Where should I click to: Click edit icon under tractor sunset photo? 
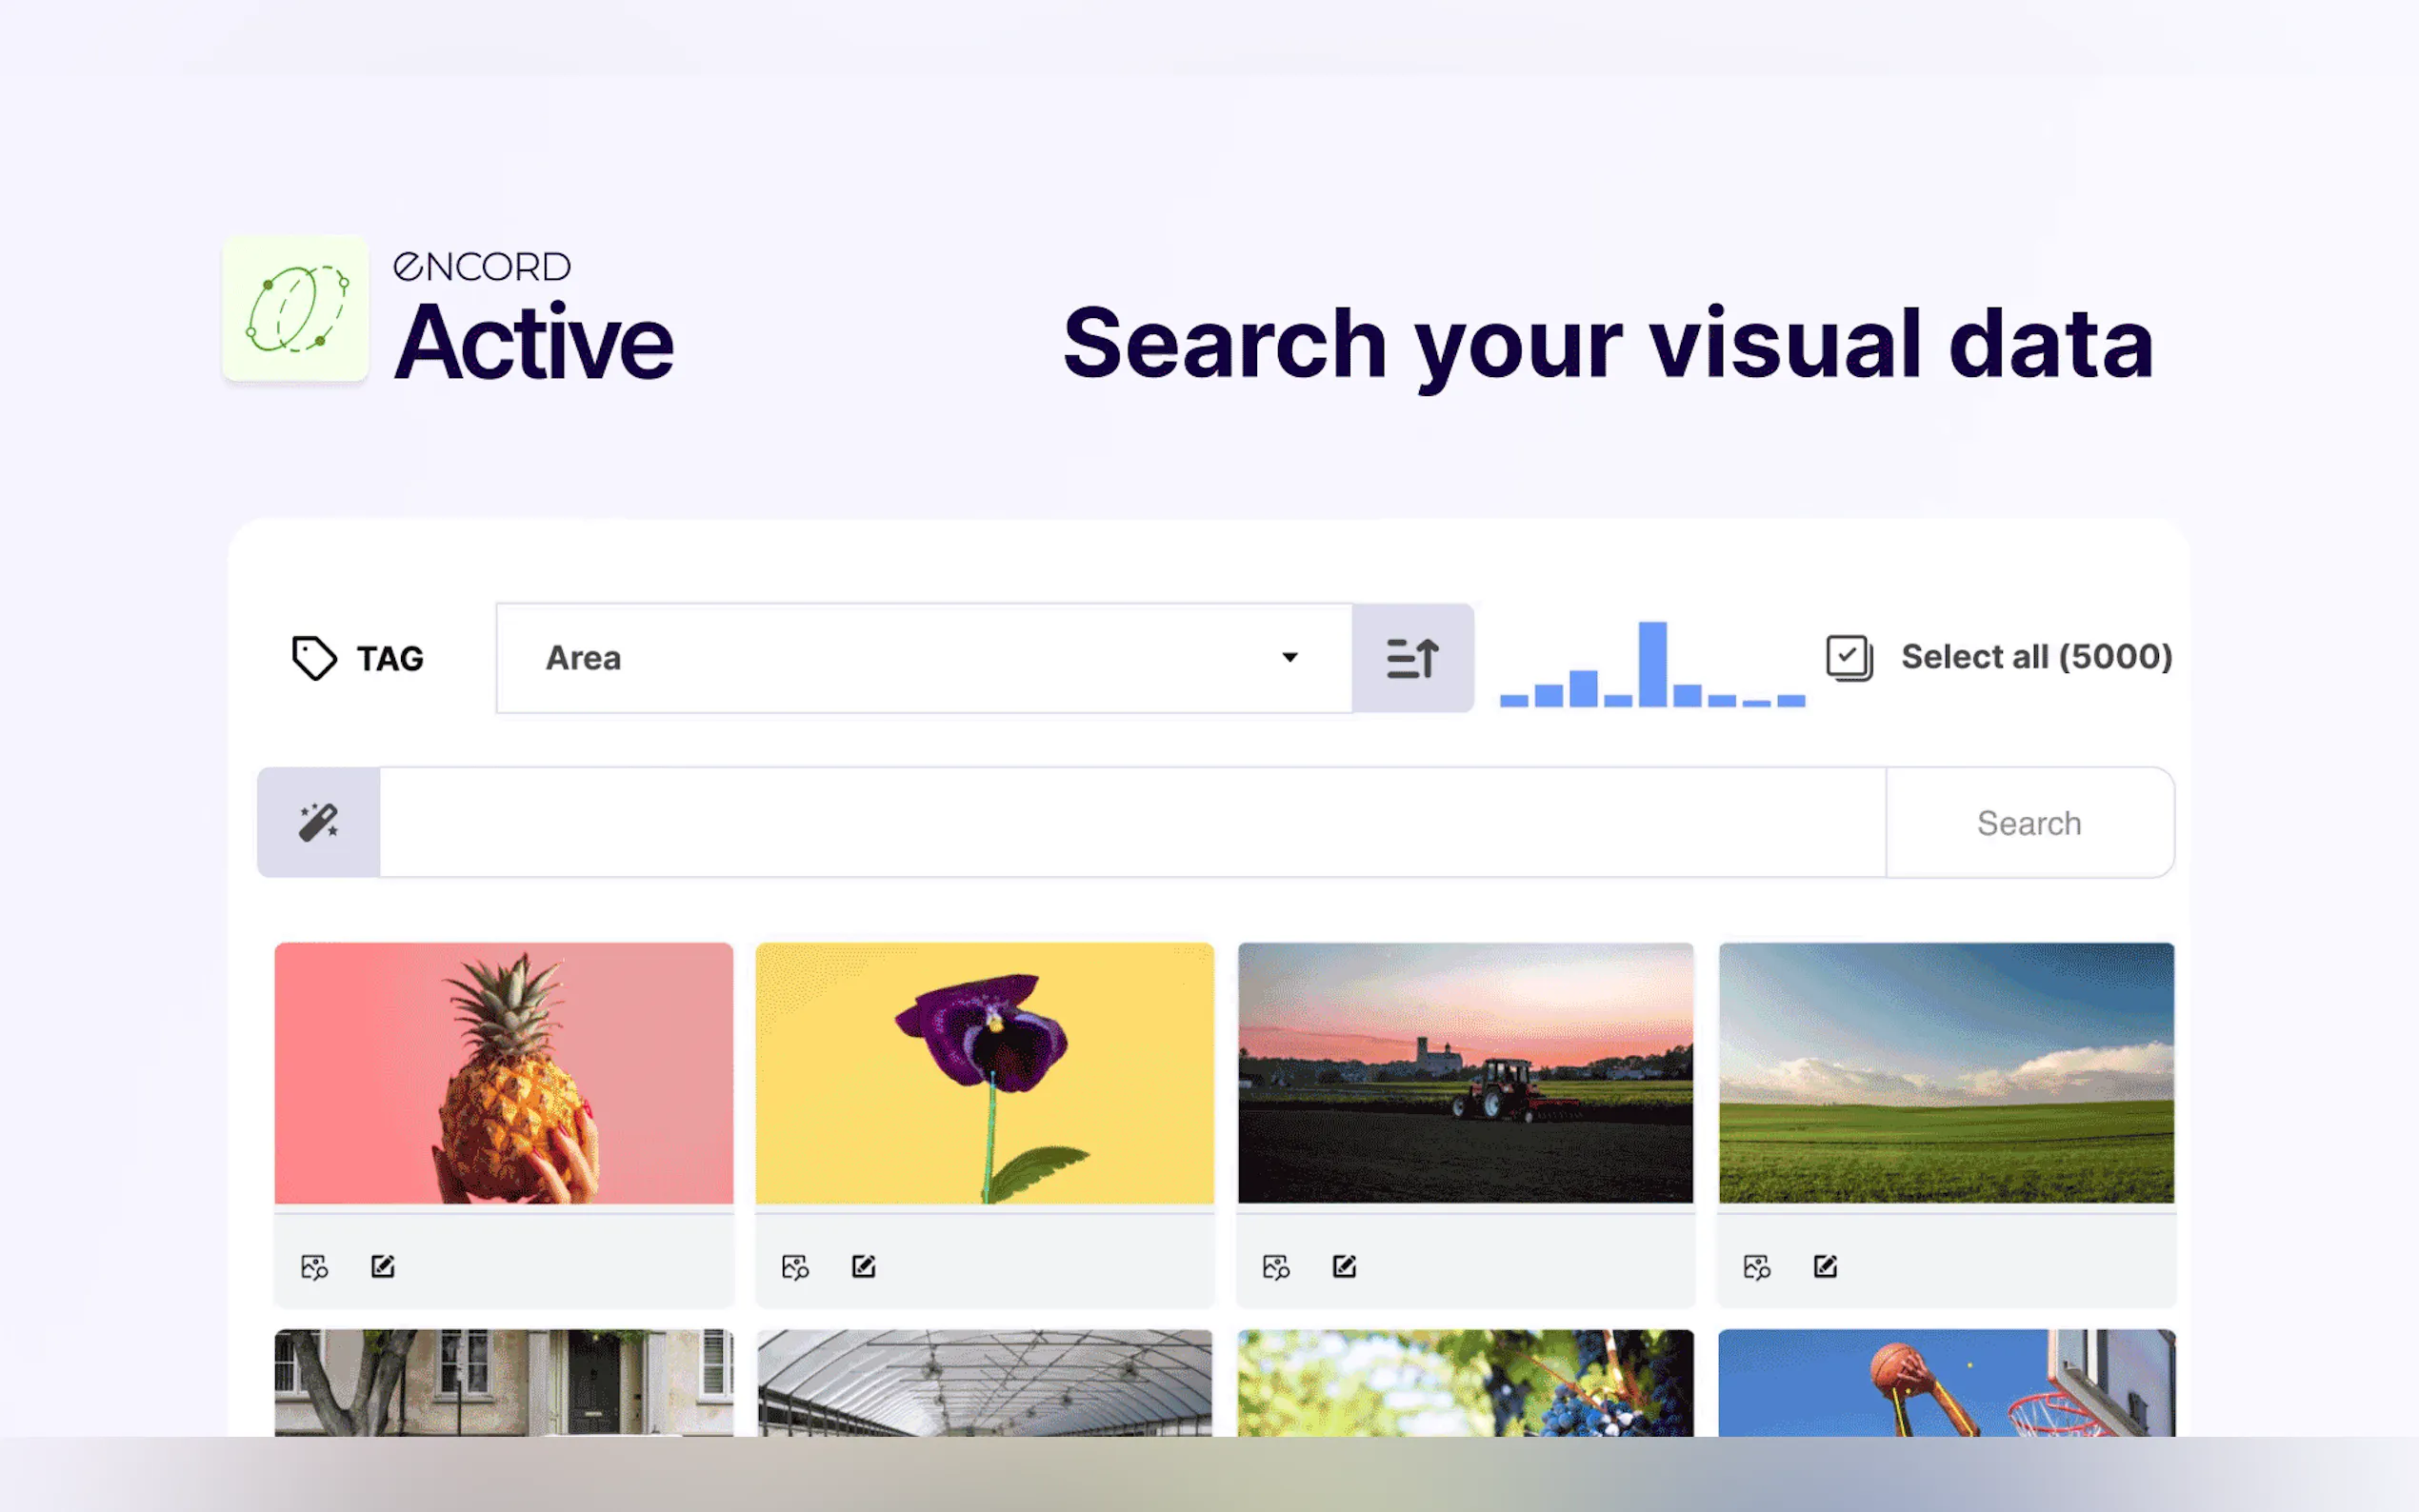tap(1345, 1266)
